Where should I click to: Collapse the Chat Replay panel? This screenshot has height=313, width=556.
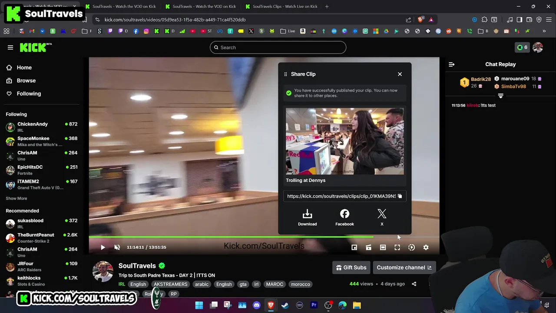pos(451,64)
